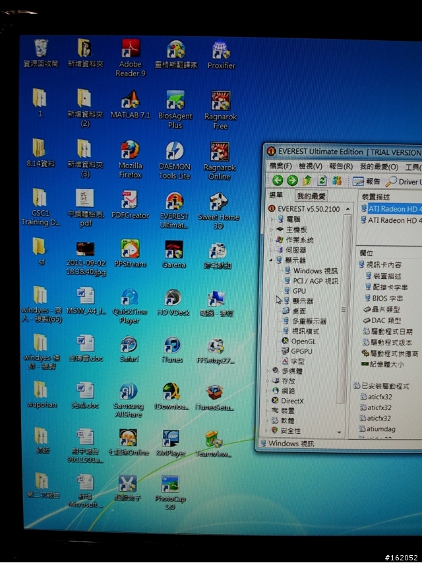422x563 pixels.
Task: Select the 軟體 tree item
Action: tap(284, 420)
